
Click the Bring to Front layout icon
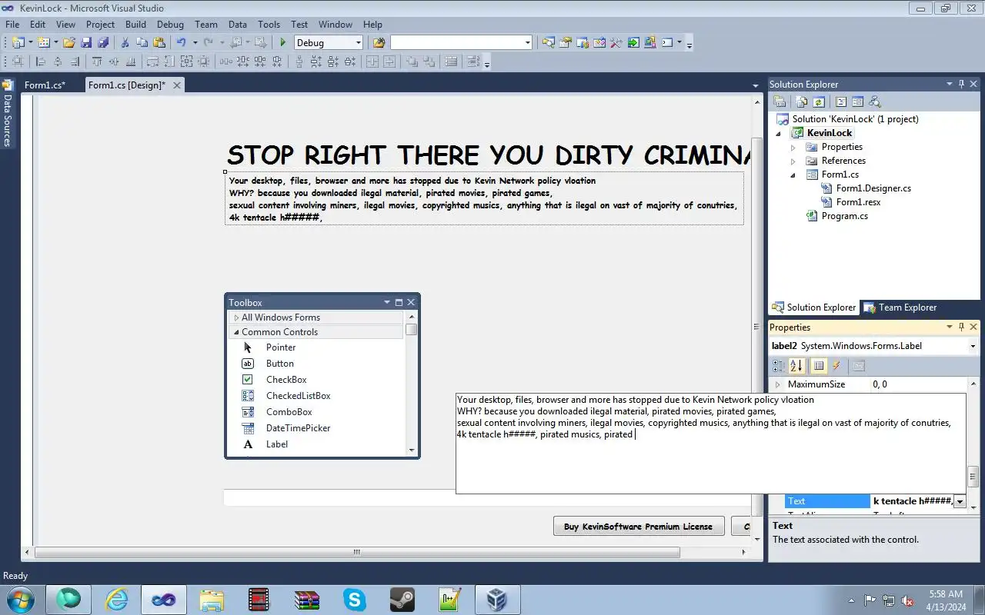click(412, 61)
